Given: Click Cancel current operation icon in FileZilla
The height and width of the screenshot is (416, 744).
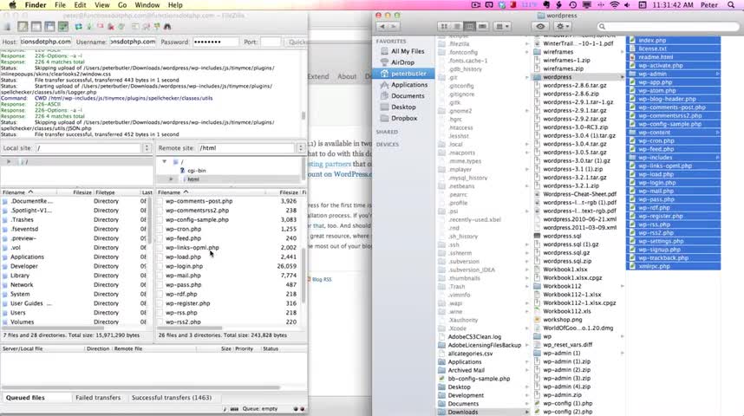Looking at the screenshot, I should pos(100,27).
